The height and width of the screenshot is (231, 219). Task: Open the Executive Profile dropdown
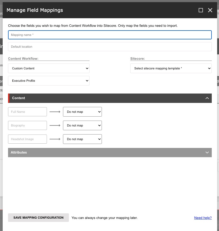[x=49, y=81]
